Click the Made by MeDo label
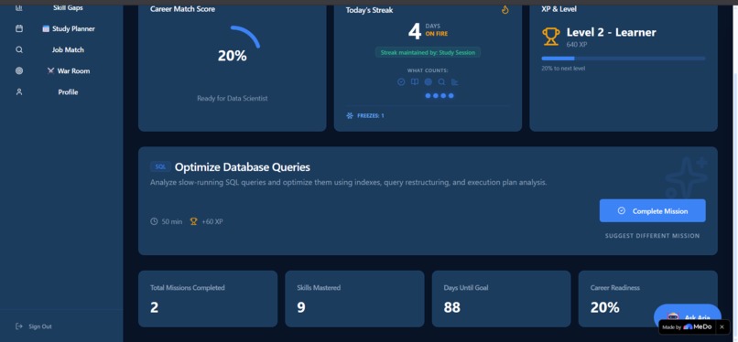This screenshot has width=738, height=342. [x=687, y=326]
